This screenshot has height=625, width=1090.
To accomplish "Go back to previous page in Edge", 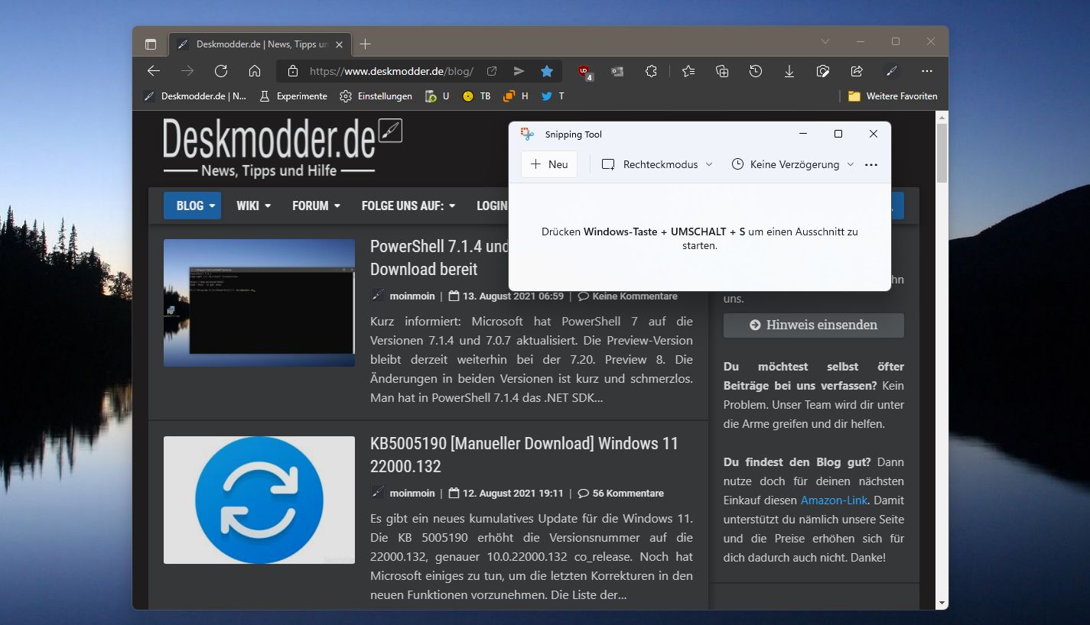I will pyautogui.click(x=154, y=71).
